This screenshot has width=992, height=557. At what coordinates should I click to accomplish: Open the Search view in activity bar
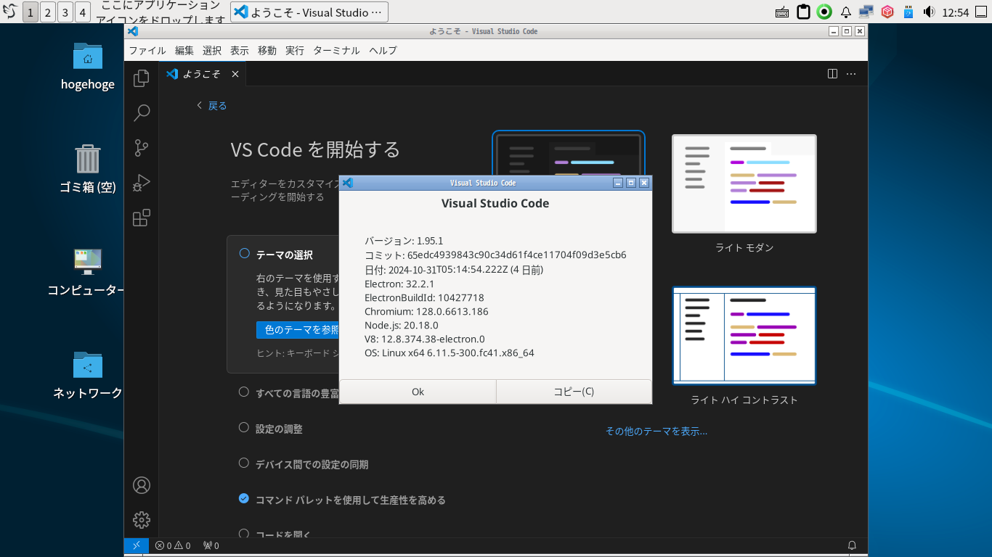pyautogui.click(x=142, y=112)
